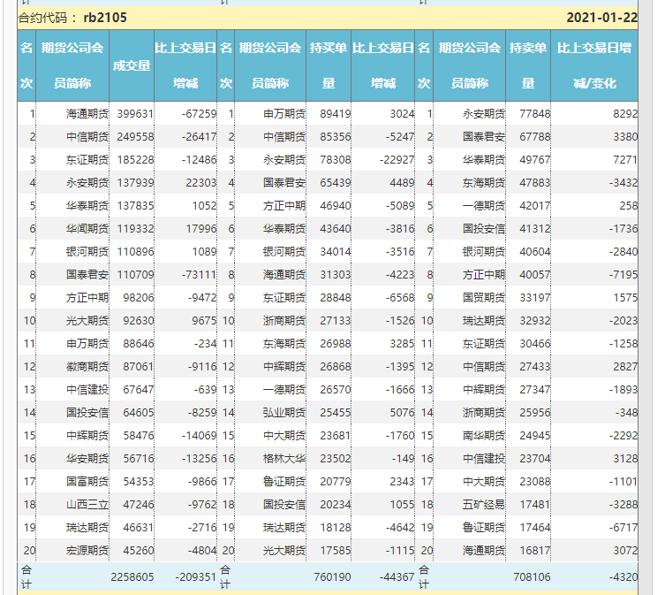Click 华闻期货 row name
This screenshot has width=665, height=595.
tap(87, 228)
